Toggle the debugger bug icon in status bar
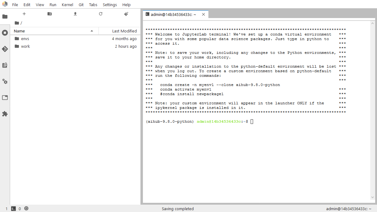This screenshot has width=377, height=212. [26, 208]
